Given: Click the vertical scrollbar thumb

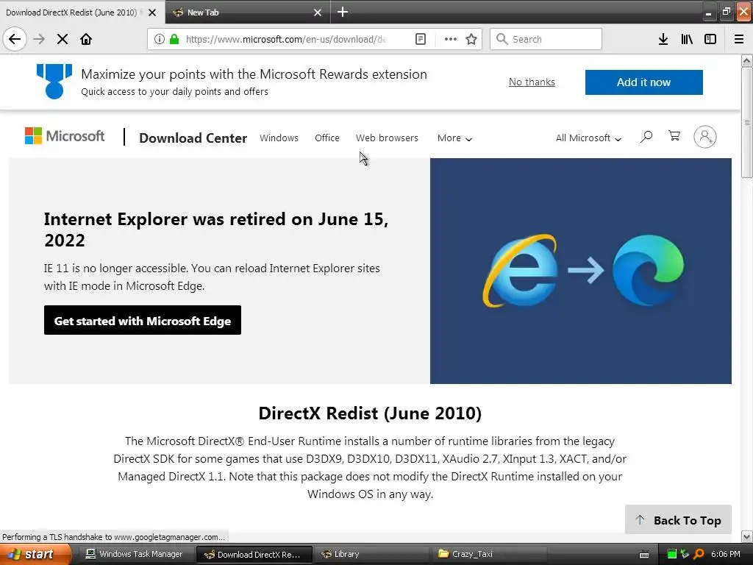Looking at the screenshot, I should click(x=747, y=123).
